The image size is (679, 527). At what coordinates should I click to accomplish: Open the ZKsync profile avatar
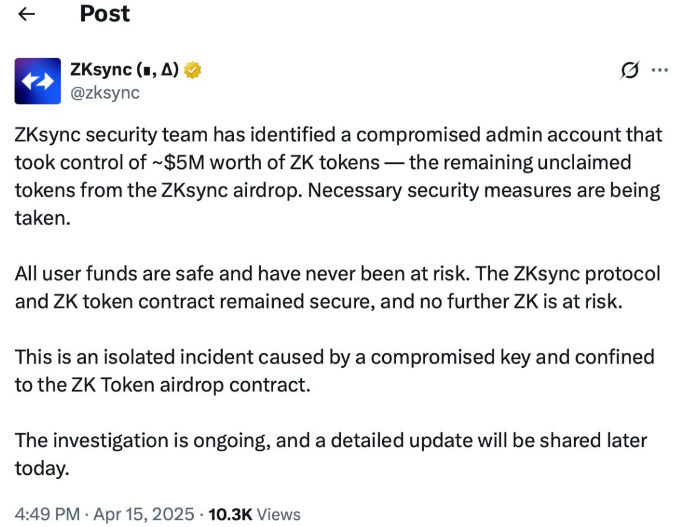[x=38, y=81]
